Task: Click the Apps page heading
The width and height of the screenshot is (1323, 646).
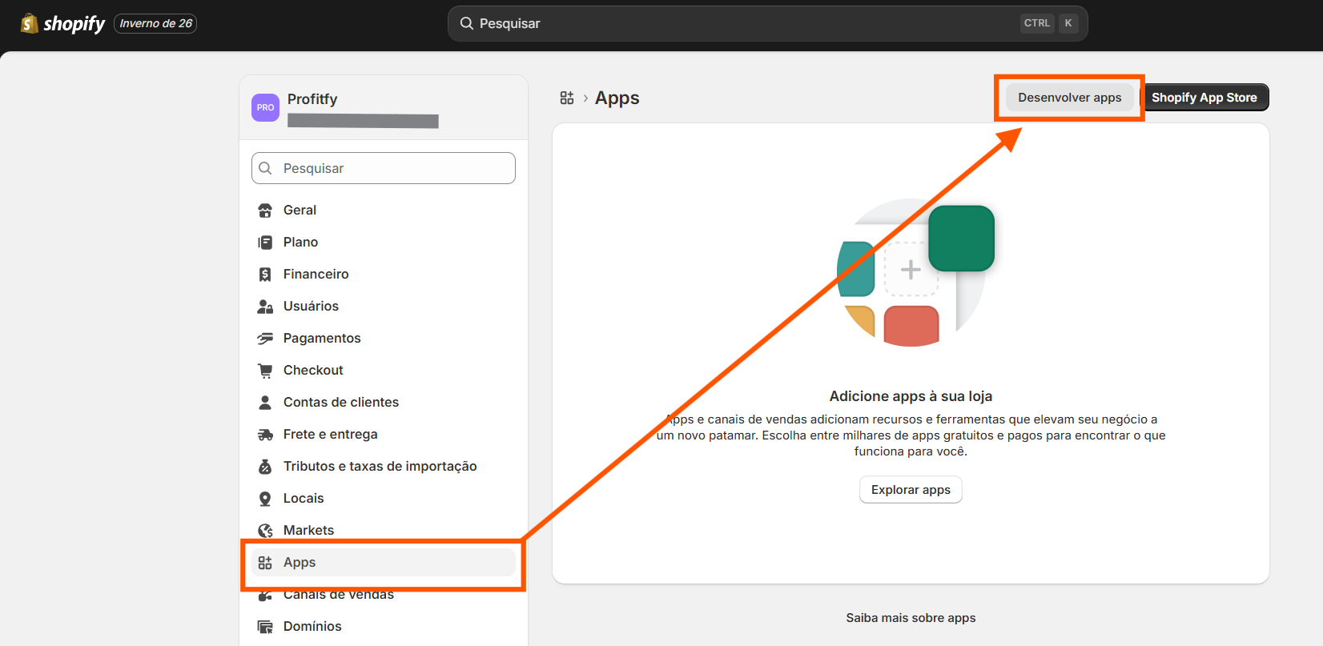Action: (x=617, y=98)
